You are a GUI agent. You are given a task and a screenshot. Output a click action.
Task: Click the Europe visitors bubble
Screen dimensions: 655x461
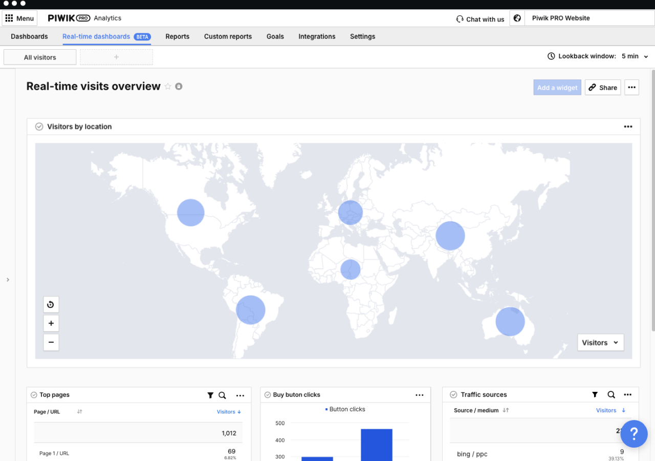click(351, 212)
